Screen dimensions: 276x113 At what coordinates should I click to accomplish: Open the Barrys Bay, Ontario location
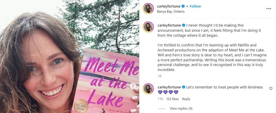(171, 12)
